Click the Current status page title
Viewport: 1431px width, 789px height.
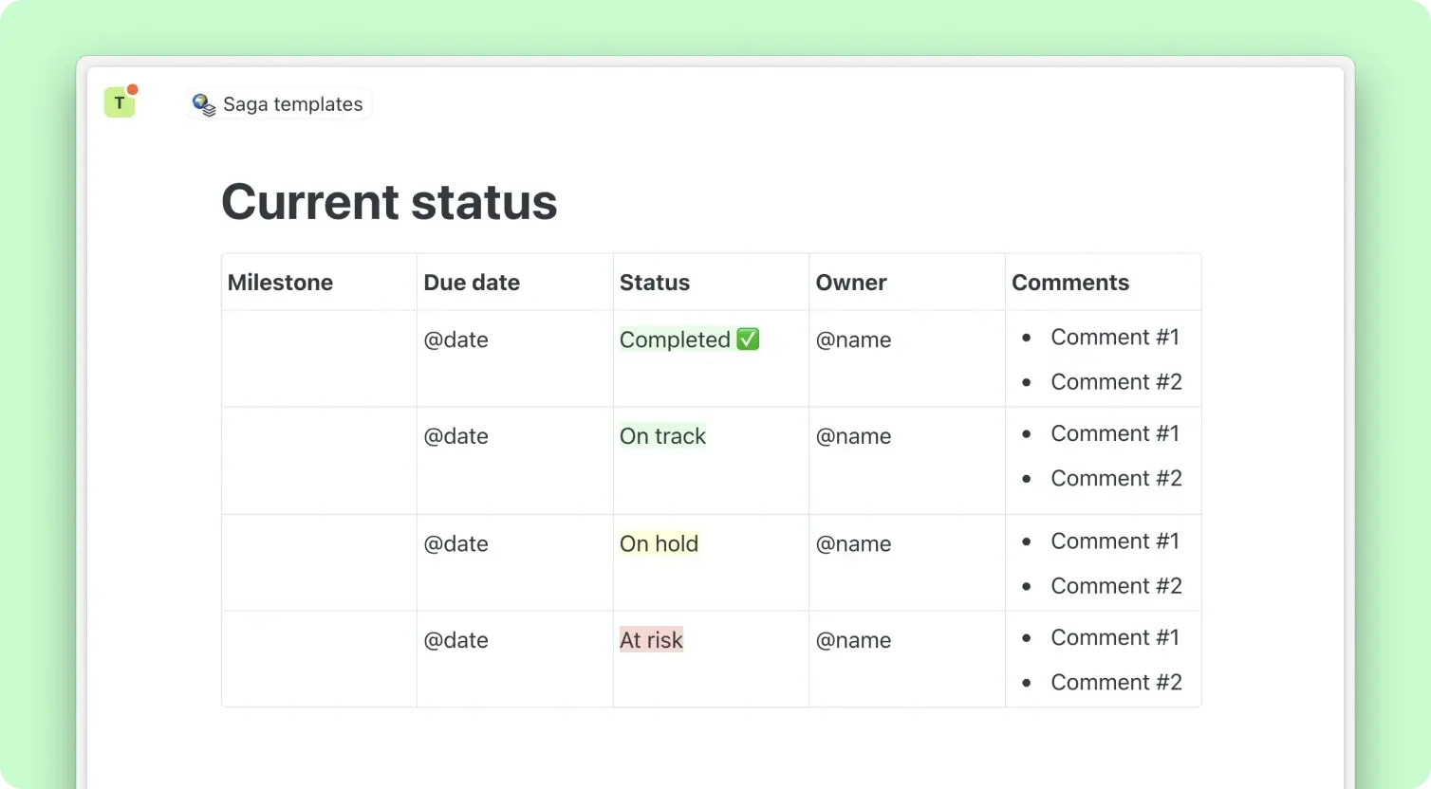coord(389,202)
